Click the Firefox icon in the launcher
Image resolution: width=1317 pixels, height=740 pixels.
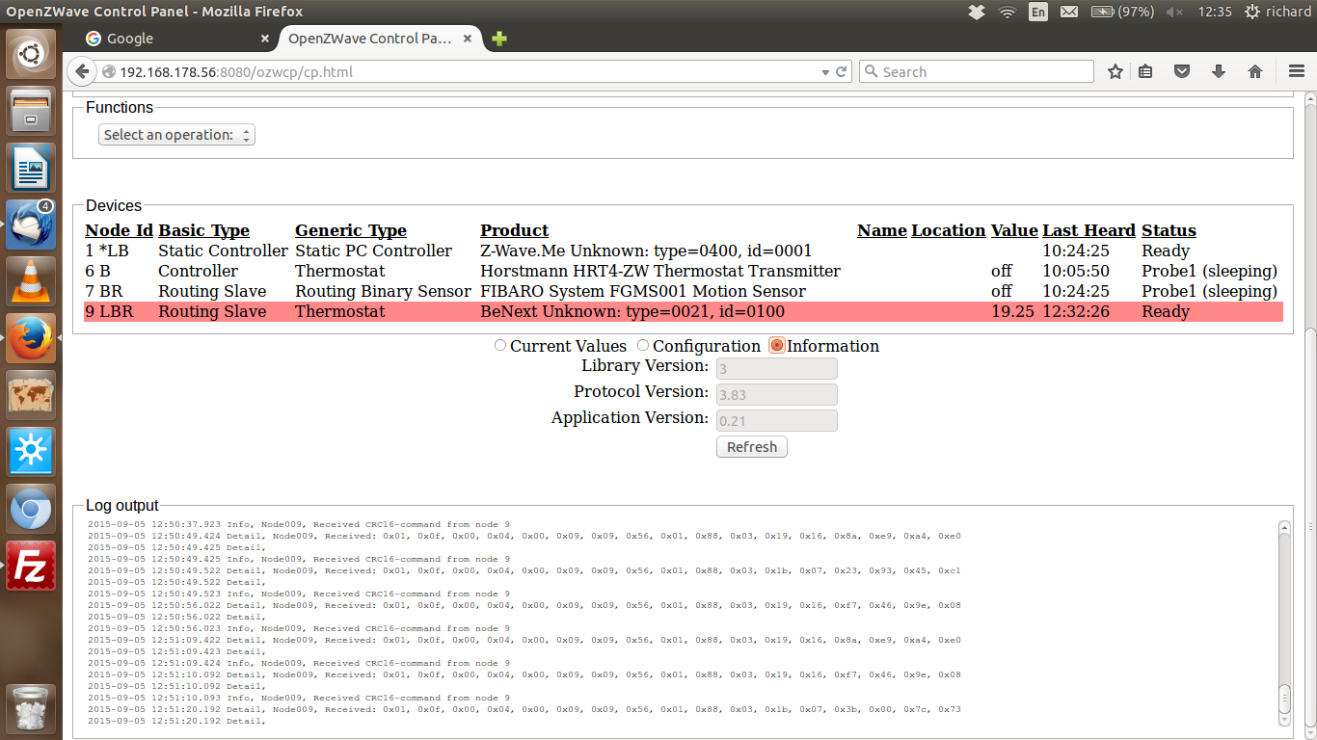31,338
